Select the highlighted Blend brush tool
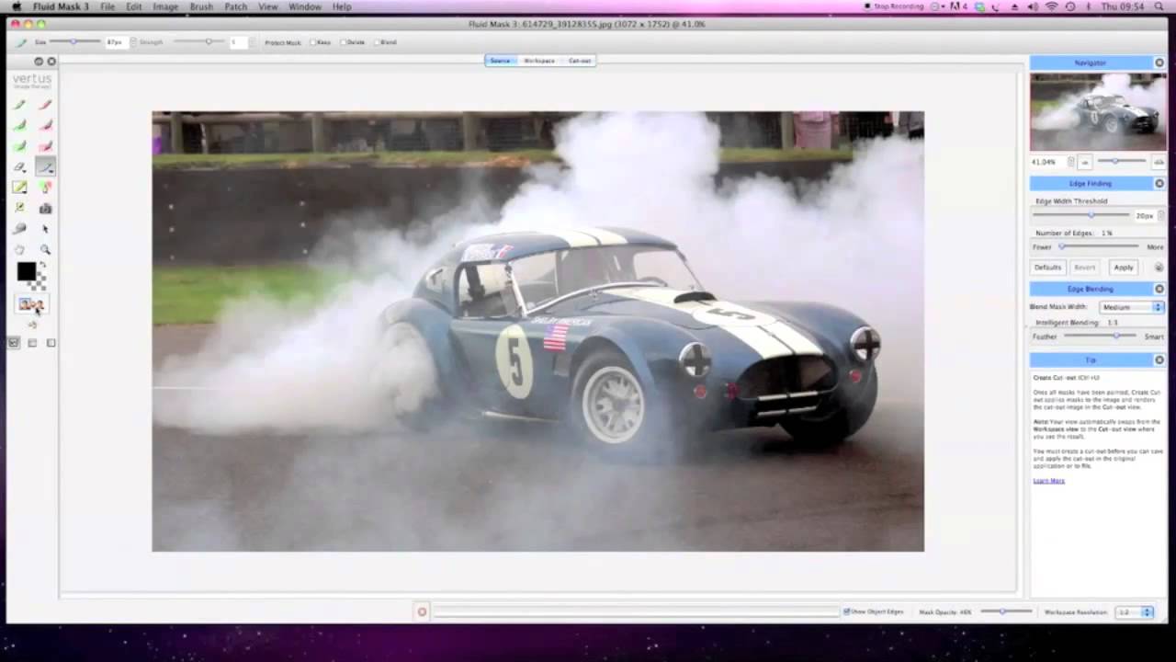The width and height of the screenshot is (1176, 662). (45, 166)
